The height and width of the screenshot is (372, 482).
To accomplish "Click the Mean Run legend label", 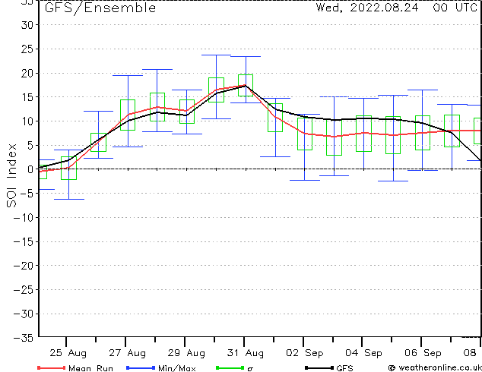I will coord(91,368).
